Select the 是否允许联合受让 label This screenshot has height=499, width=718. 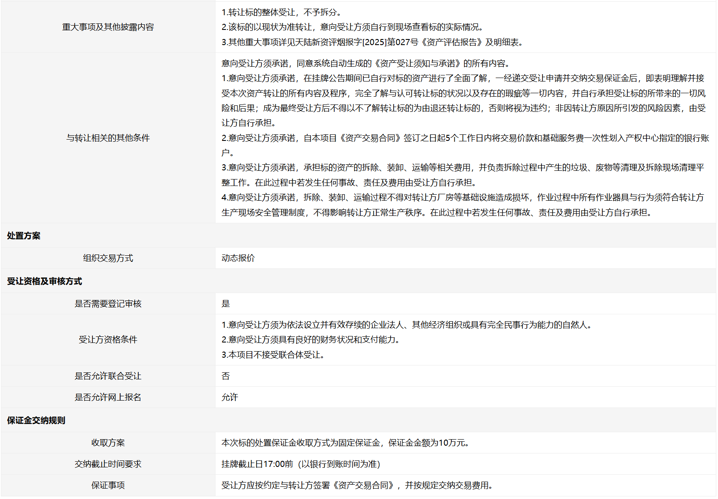[x=108, y=376]
